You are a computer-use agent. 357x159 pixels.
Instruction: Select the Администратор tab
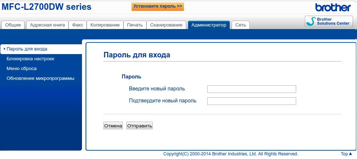click(209, 25)
